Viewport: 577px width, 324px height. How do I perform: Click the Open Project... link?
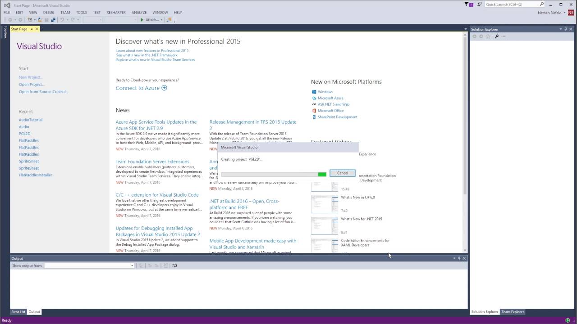pyautogui.click(x=32, y=85)
